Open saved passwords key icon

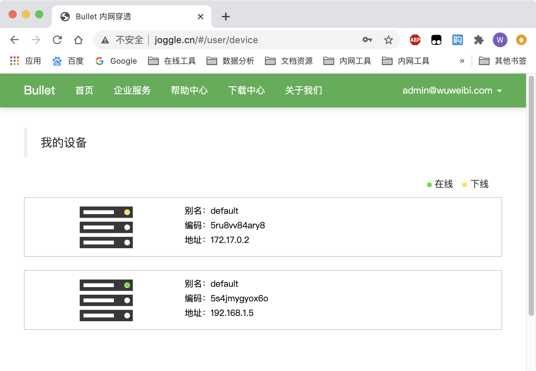[x=367, y=40]
